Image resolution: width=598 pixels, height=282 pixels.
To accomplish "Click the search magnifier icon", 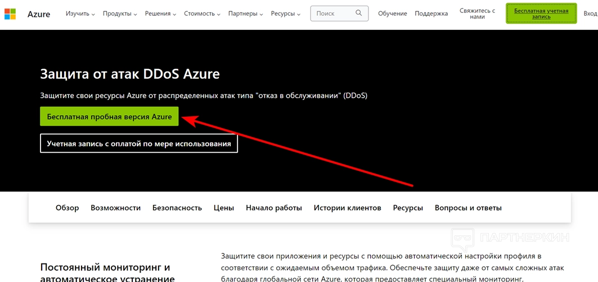I will click(x=358, y=13).
